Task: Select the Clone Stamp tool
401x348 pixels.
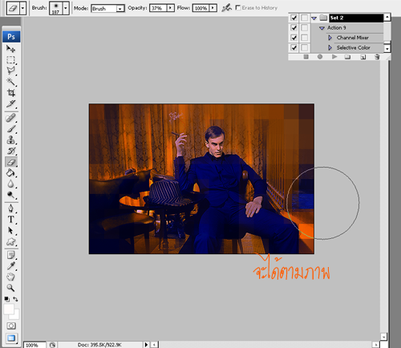Action: (10, 140)
